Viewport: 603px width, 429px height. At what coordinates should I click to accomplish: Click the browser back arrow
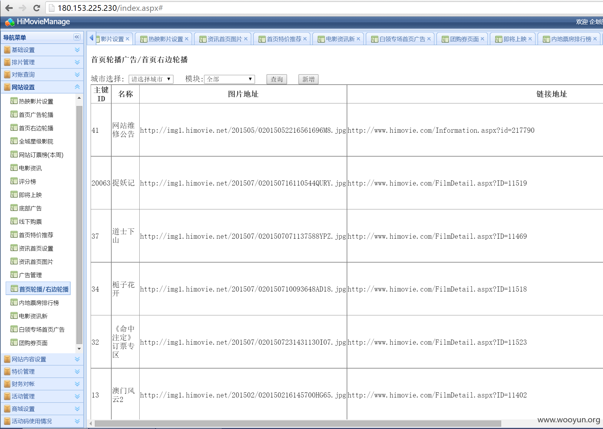(9, 8)
